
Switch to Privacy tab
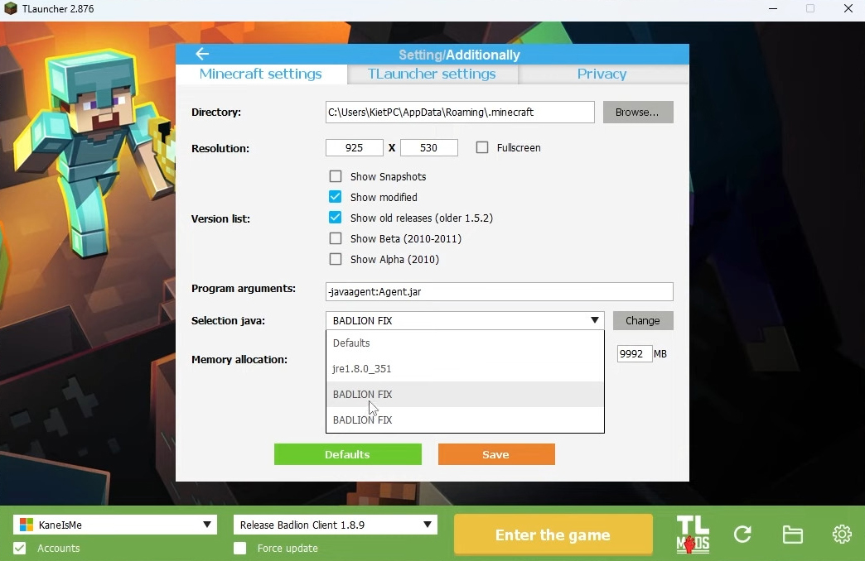(x=602, y=74)
